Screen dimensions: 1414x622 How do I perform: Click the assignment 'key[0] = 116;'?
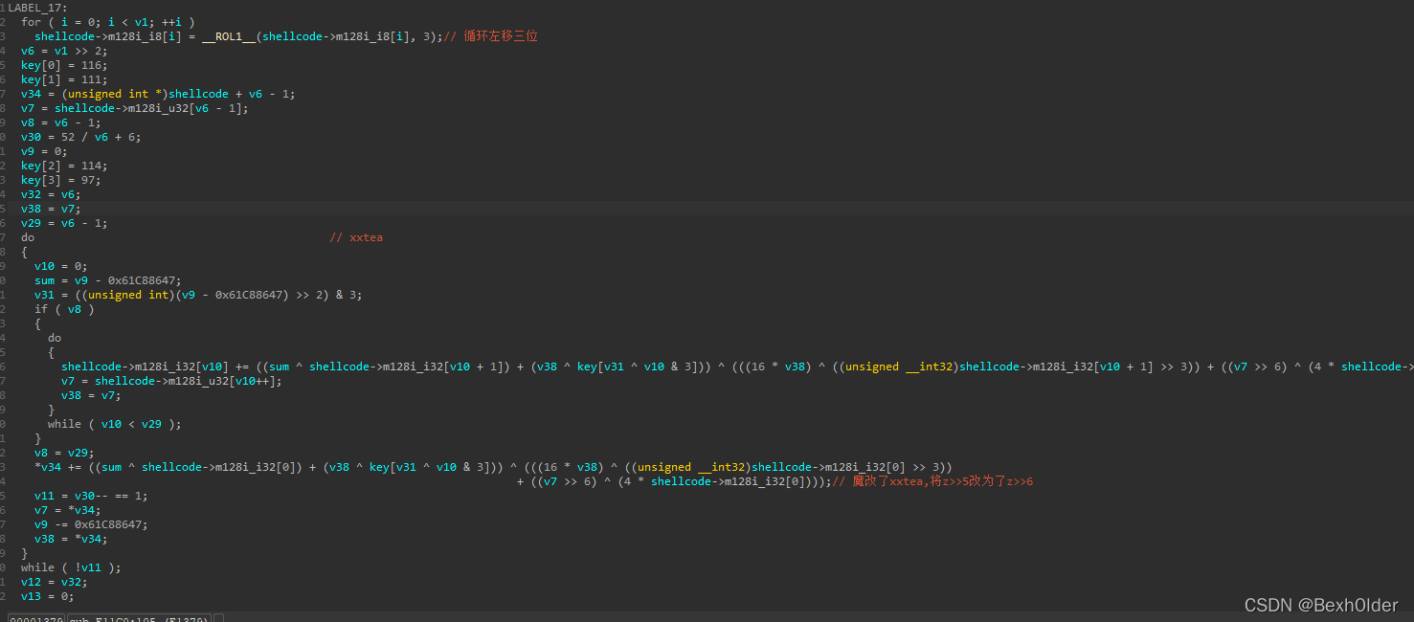tap(64, 65)
